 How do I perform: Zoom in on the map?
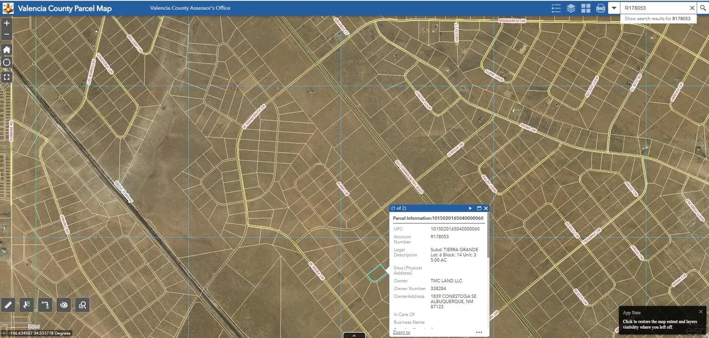[7, 24]
